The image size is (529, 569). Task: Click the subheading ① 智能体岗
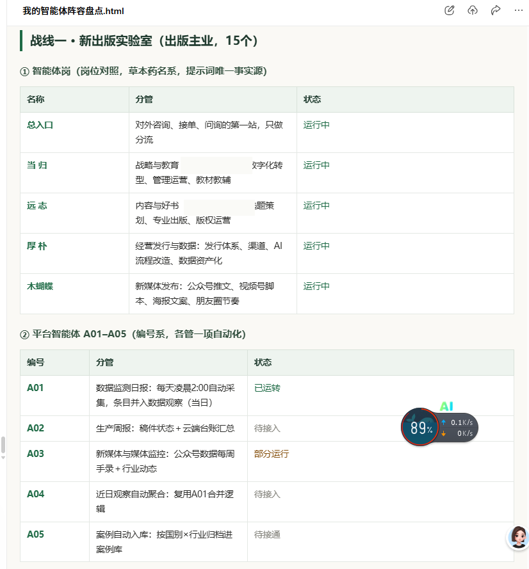(x=143, y=71)
